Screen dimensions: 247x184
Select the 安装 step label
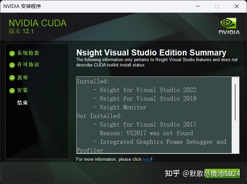click(x=22, y=90)
